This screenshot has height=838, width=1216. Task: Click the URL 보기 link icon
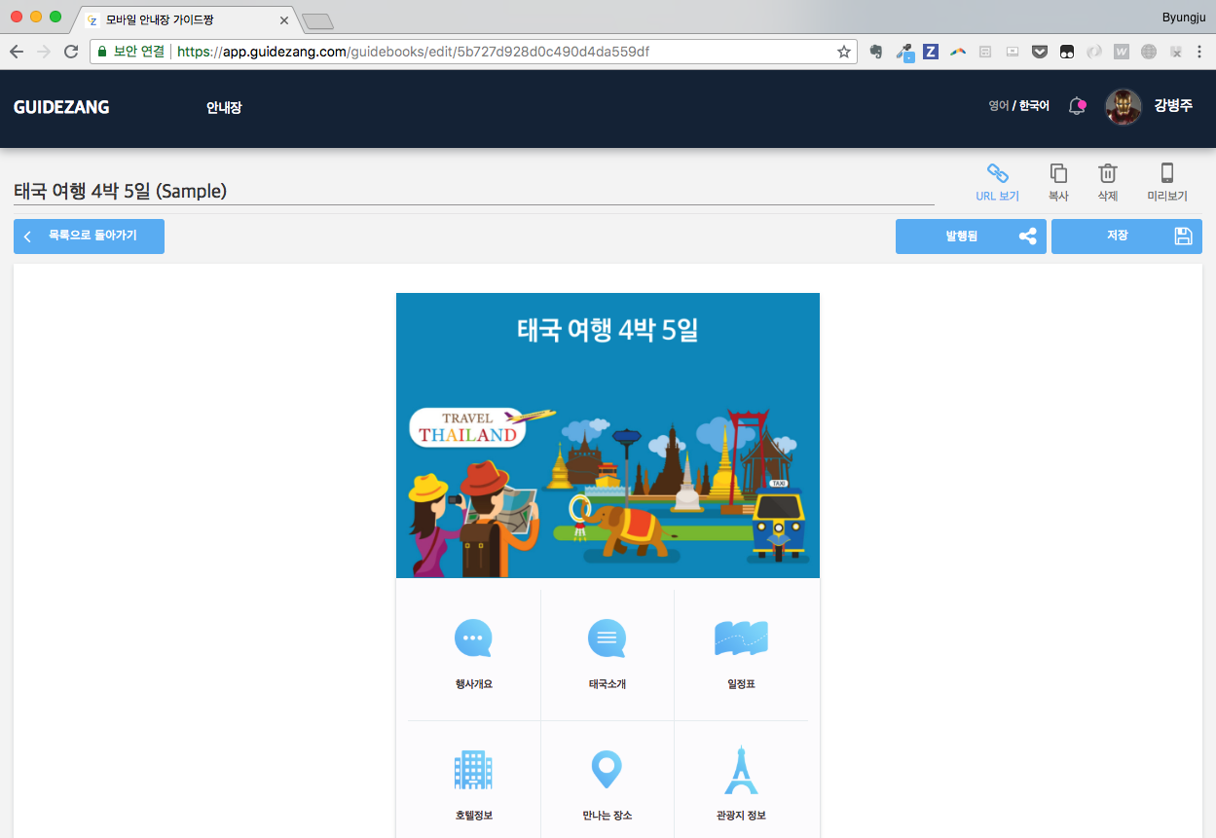[x=997, y=173]
